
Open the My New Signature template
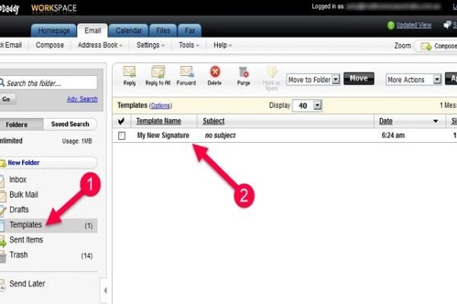tap(163, 135)
